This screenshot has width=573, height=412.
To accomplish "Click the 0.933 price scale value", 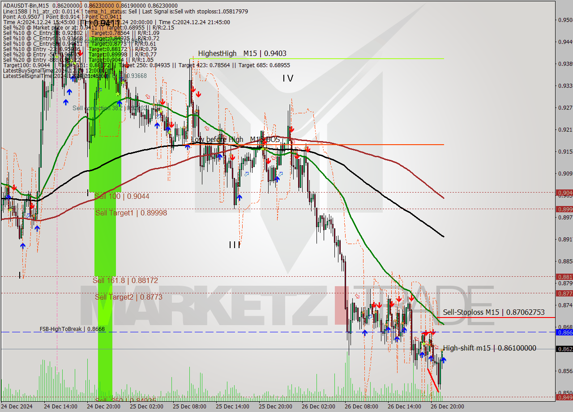I will coord(564,86).
